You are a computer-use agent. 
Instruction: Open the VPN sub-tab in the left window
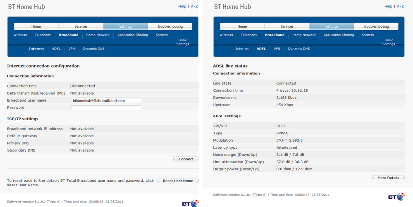click(x=72, y=49)
